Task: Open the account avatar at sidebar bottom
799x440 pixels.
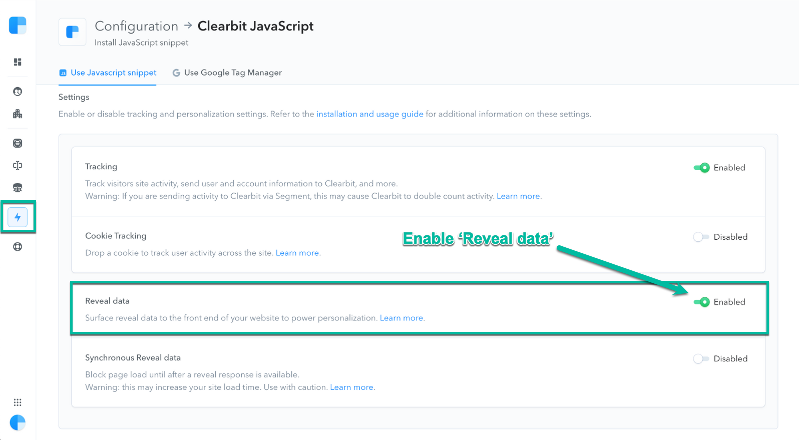Action: (x=18, y=423)
